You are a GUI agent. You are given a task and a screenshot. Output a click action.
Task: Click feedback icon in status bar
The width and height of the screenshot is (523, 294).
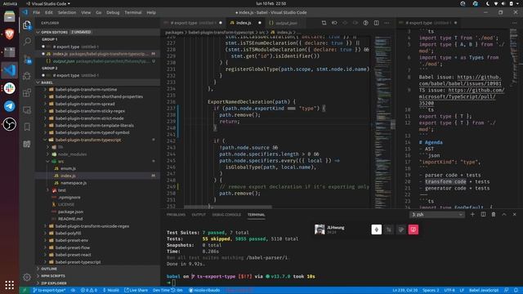pyautogui.click(x=507, y=290)
